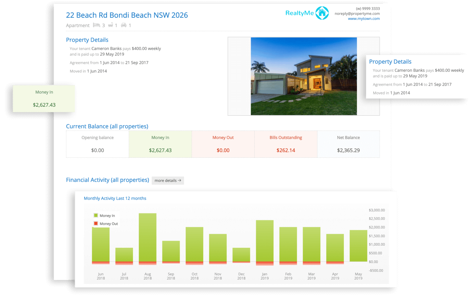Image resolution: width=471 pixels, height=297 pixels.
Task: Select the Money In swatch in the chart legend
Action: pyautogui.click(x=95, y=215)
